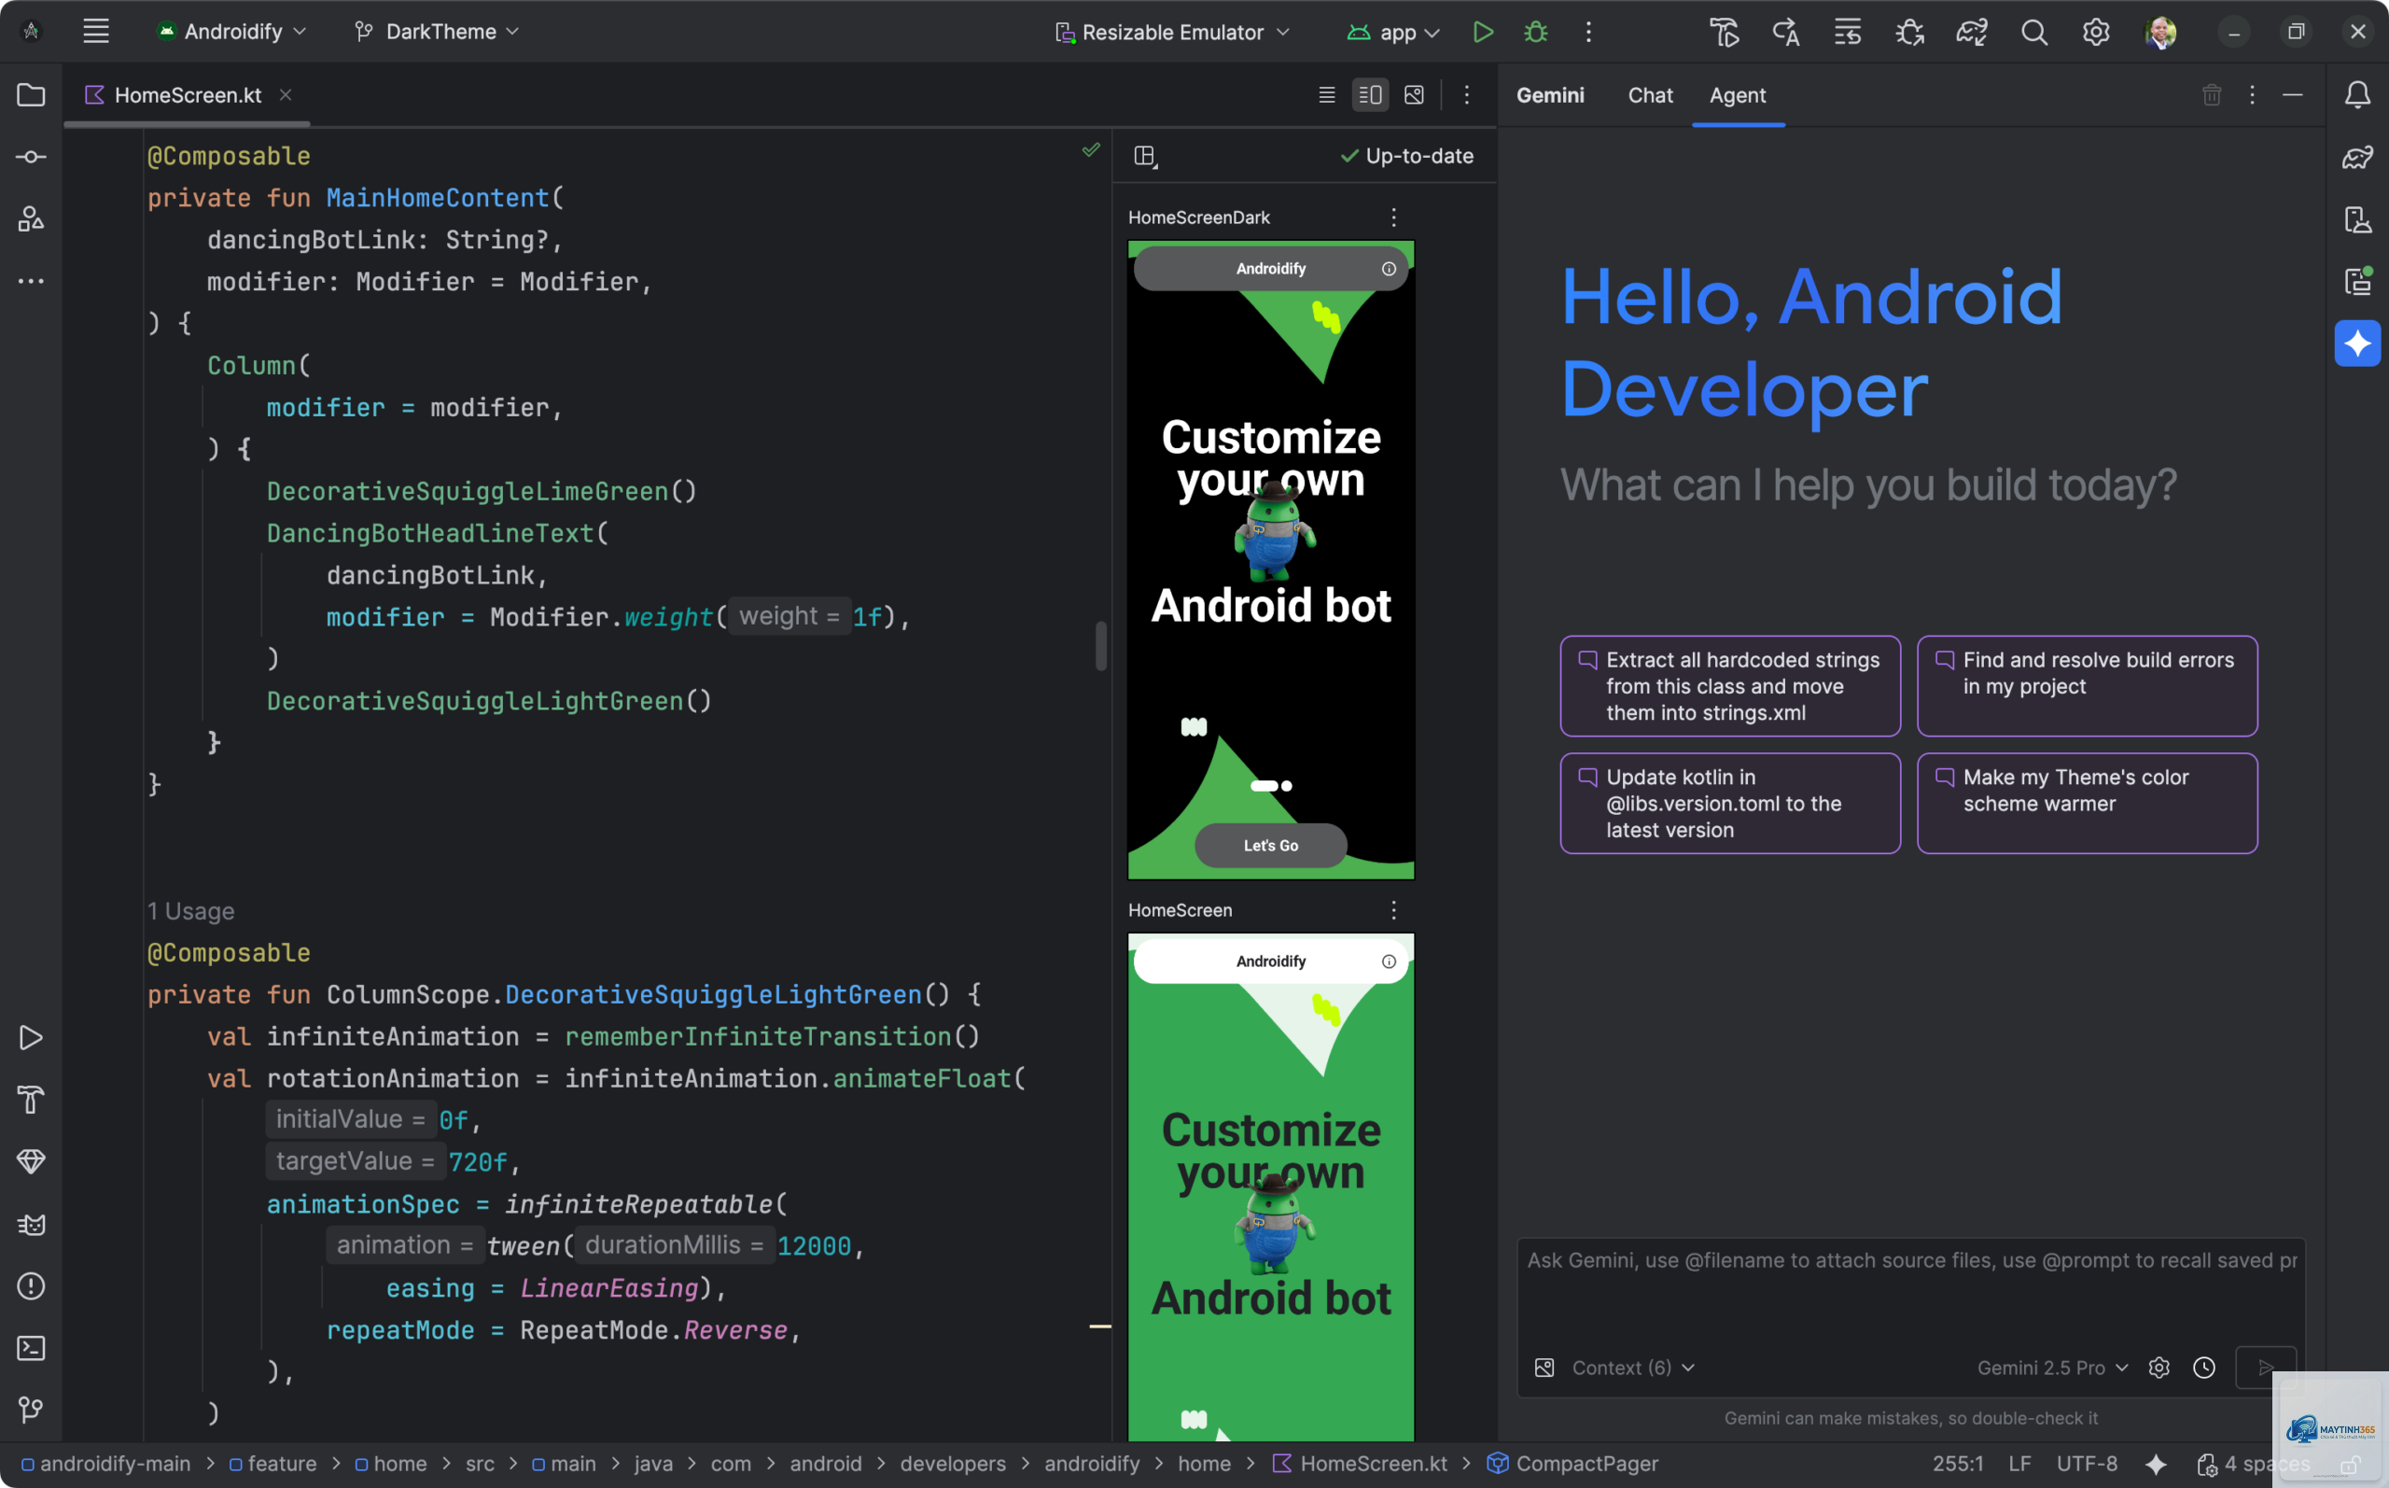Switch to the Chat tab
Image resolution: width=2389 pixels, height=1488 pixels.
(x=1649, y=95)
